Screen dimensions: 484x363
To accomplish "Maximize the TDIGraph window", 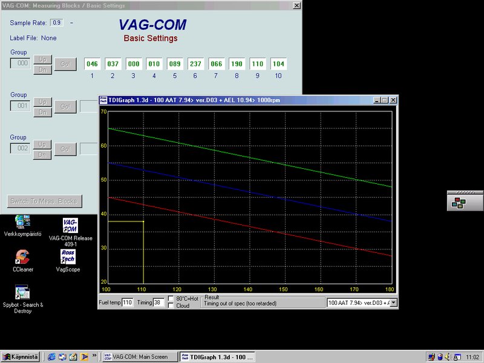I will point(384,100).
